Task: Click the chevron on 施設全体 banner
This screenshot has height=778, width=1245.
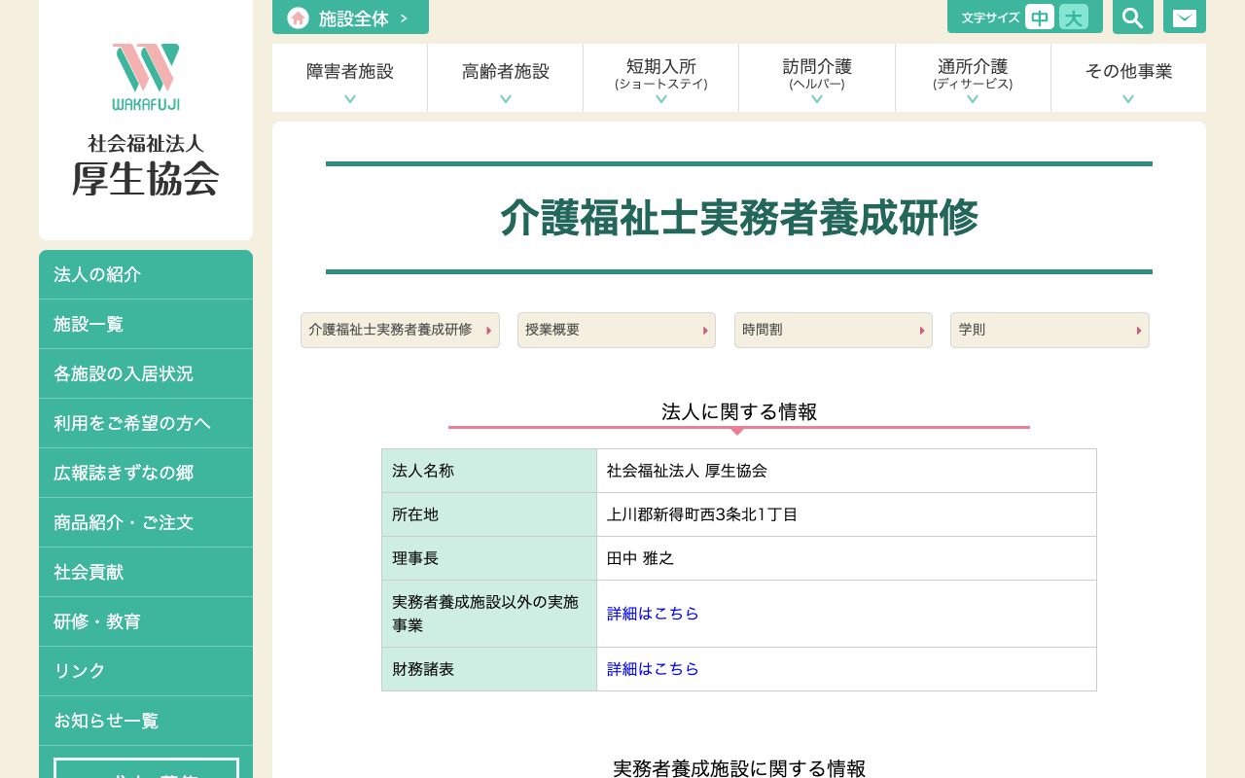Action: tap(405, 18)
